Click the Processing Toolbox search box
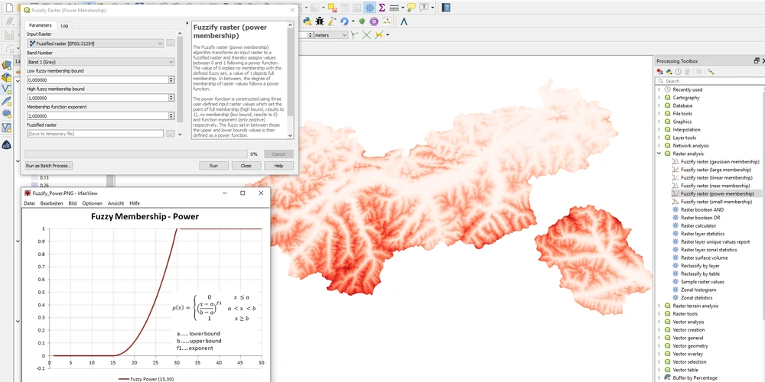765x382 pixels. pos(710,81)
